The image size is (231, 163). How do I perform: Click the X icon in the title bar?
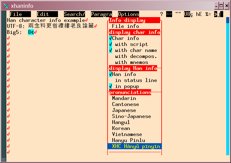tap(5, 6)
